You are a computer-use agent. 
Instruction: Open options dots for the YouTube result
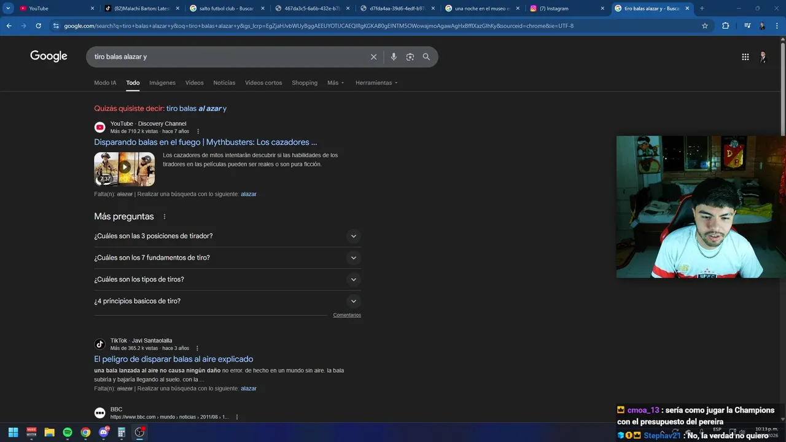198,131
